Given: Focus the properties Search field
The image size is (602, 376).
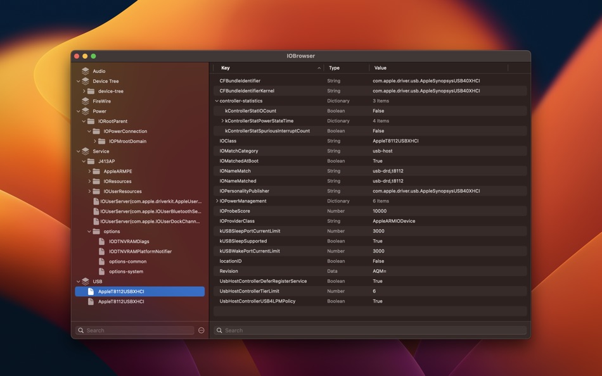Looking at the screenshot, I should 370,330.
